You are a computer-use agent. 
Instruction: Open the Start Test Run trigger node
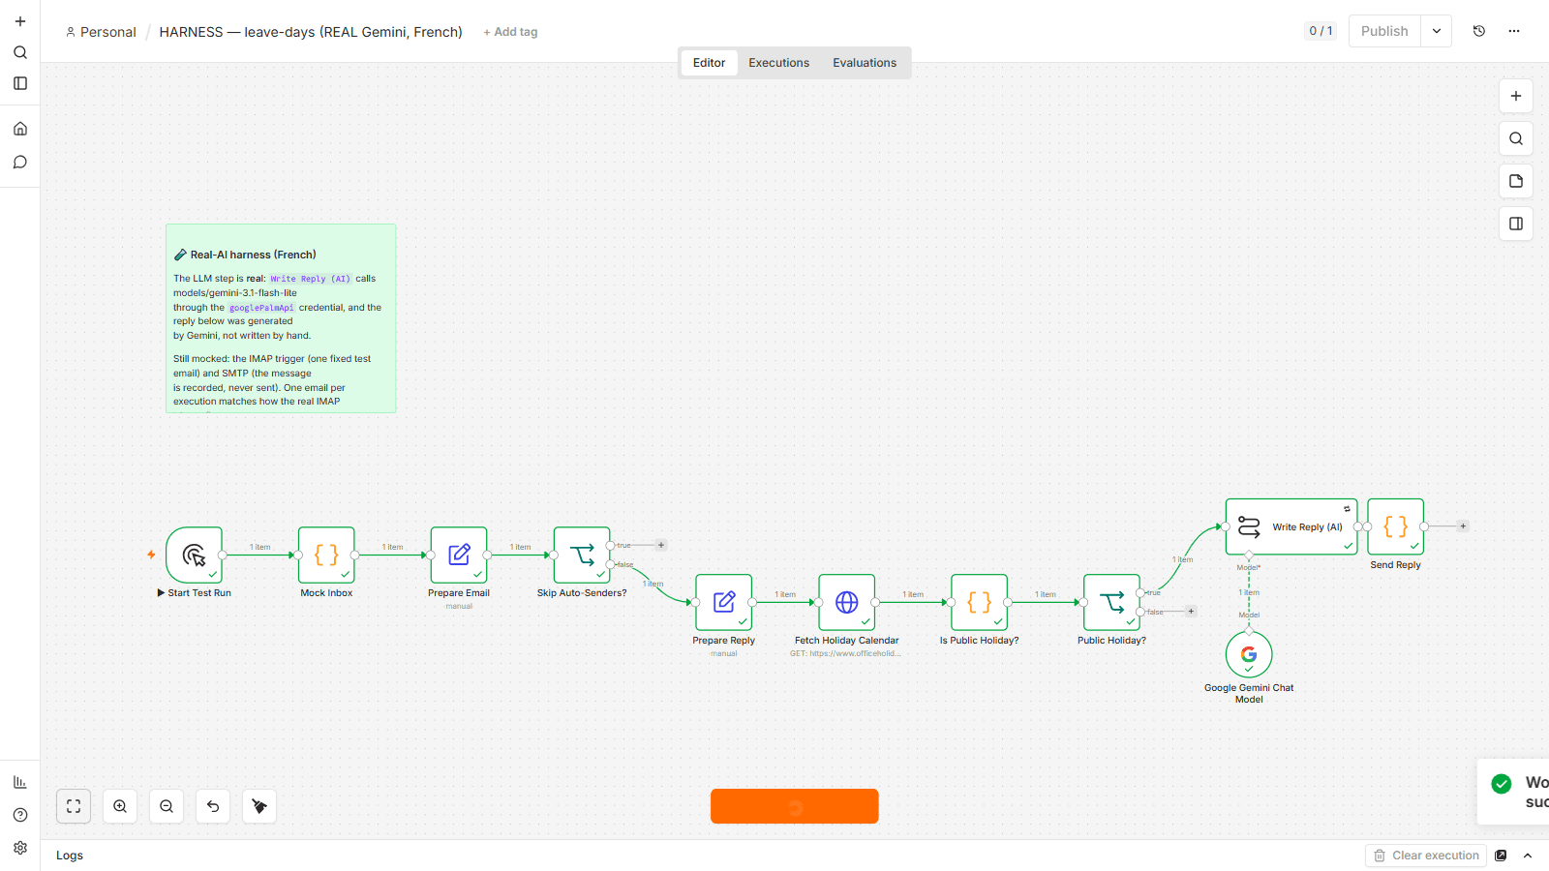pos(195,555)
